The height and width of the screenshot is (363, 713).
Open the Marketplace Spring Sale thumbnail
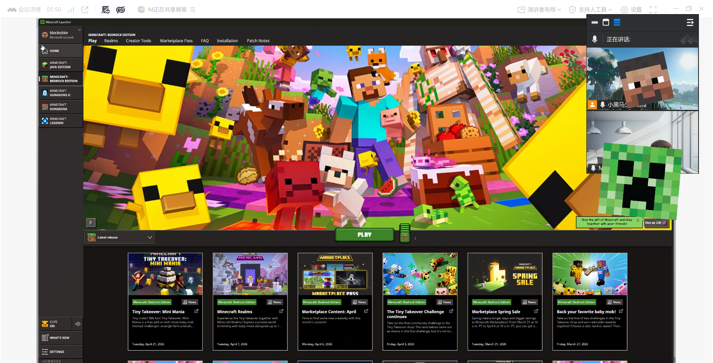point(505,274)
